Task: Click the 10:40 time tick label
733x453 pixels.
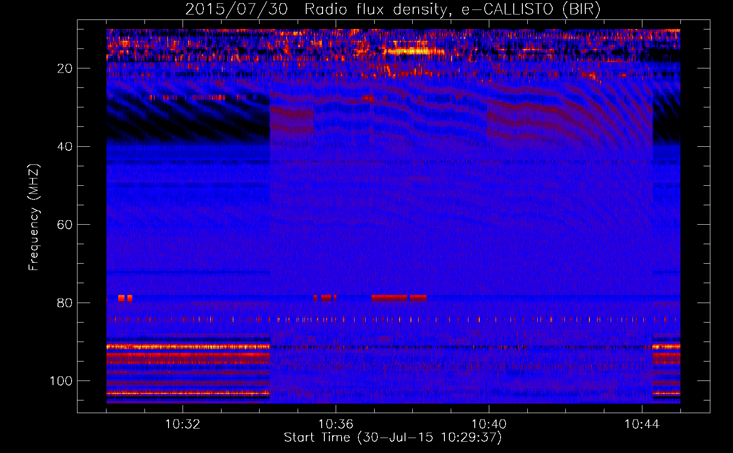Action: coord(489,424)
